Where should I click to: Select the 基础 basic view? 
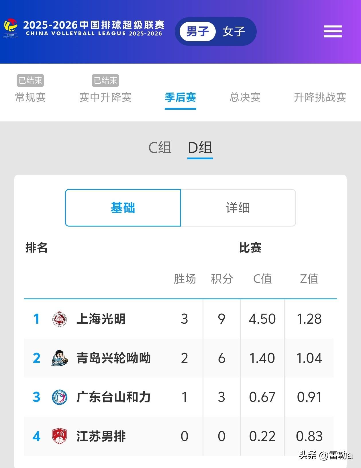(123, 208)
